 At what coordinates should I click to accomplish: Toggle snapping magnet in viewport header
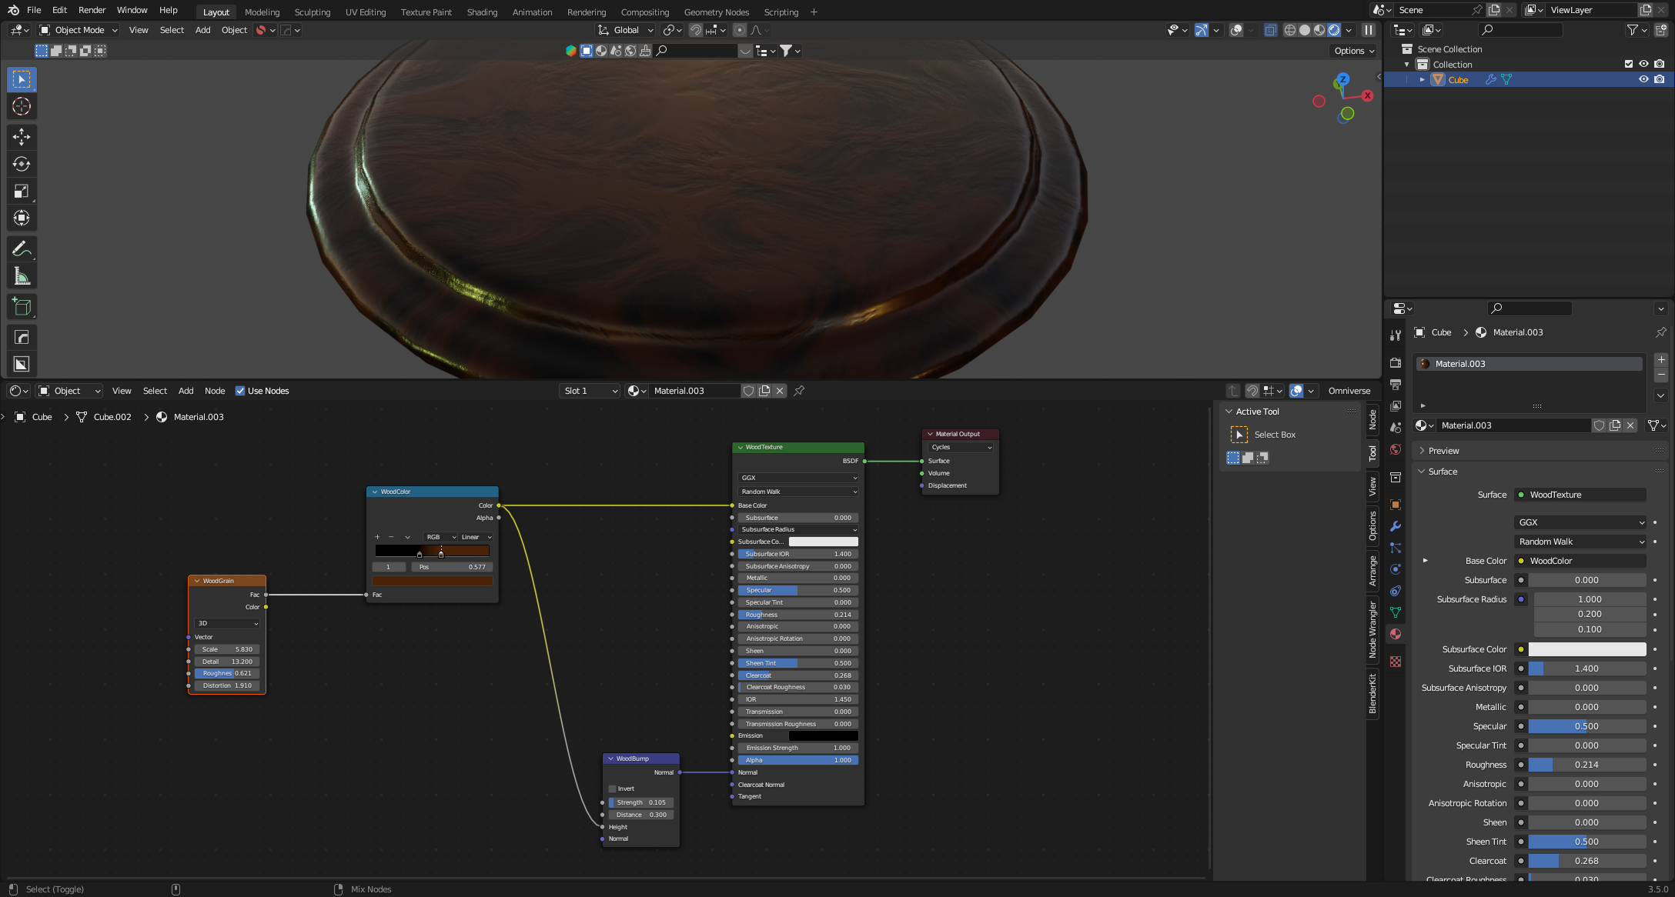click(x=695, y=30)
